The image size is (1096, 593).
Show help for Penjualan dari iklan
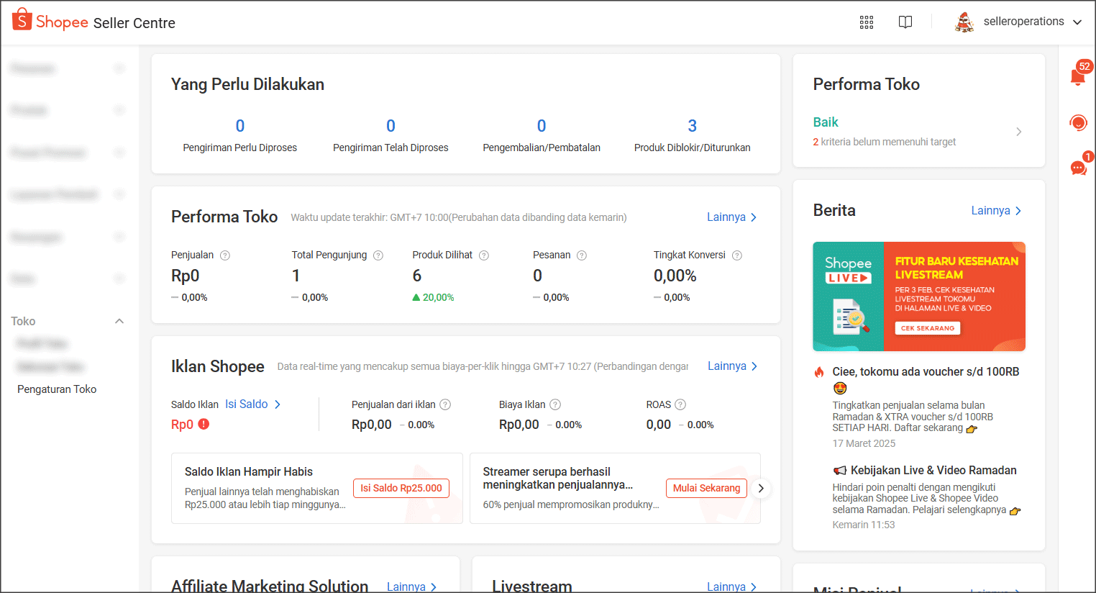pyautogui.click(x=445, y=404)
